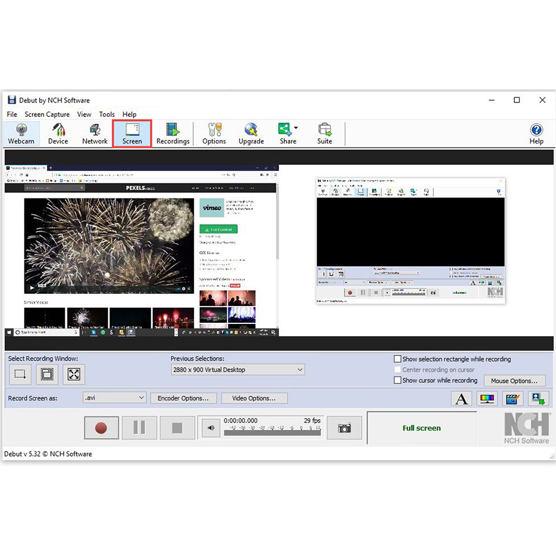Select the Webcam source icon
The height and width of the screenshot is (556, 556).
click(x=21, y=134)
